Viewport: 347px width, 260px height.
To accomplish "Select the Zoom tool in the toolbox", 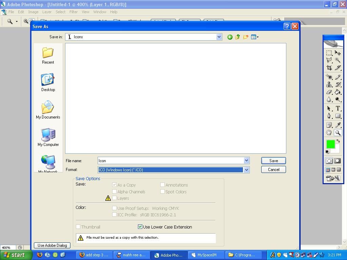I will [x=338, y=133].
